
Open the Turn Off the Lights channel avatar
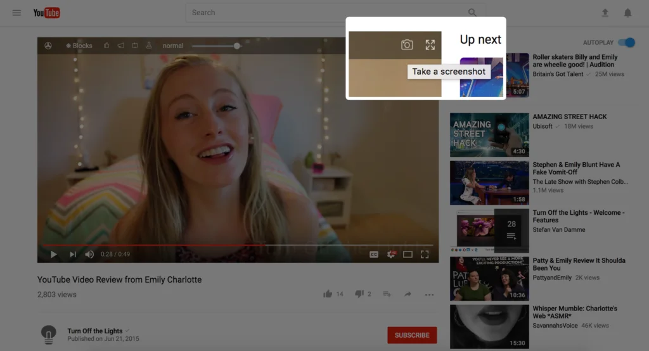point(48,335)
